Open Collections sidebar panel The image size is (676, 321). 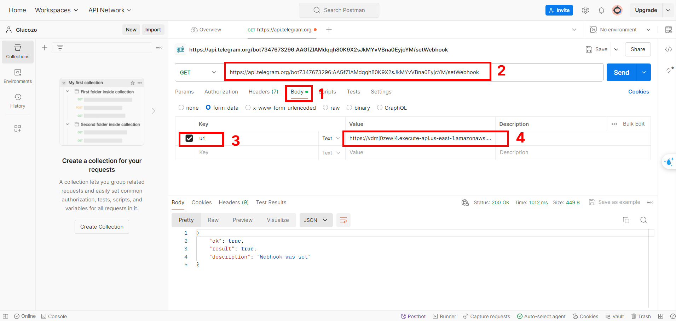coord(18,52)
